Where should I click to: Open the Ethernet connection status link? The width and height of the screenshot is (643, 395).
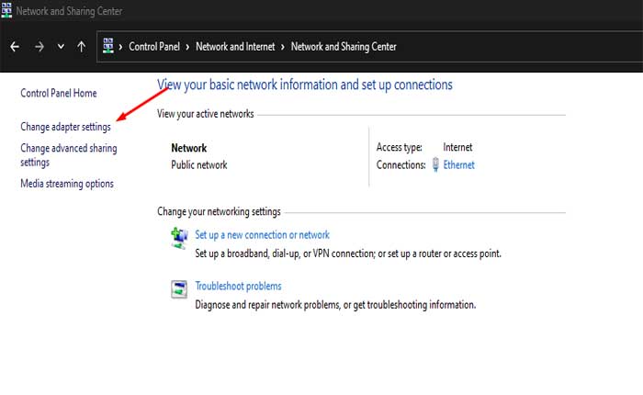click(459, 165)
